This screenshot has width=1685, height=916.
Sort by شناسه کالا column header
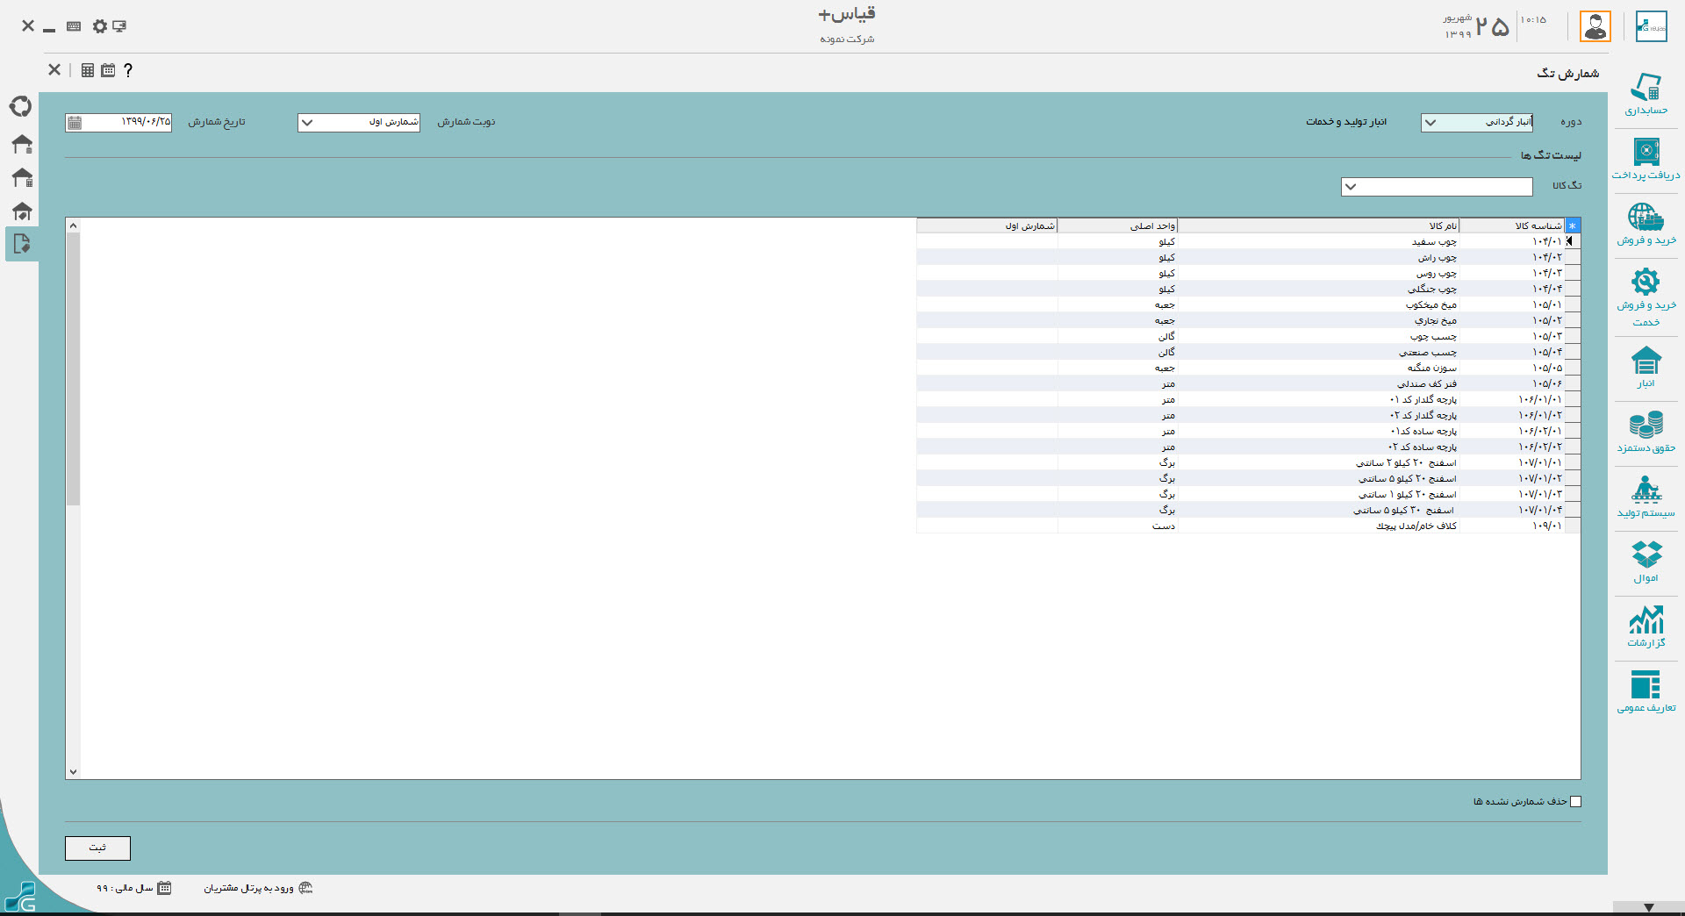1511,225
